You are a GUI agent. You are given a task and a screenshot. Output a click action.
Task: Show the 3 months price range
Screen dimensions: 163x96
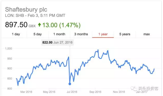click(x=81, y=34)
